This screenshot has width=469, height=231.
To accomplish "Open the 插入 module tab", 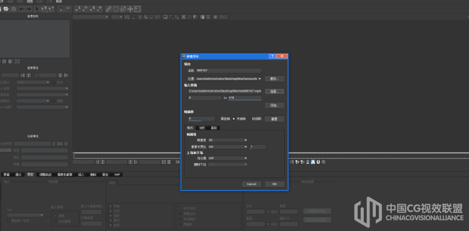I will point(81,175).
